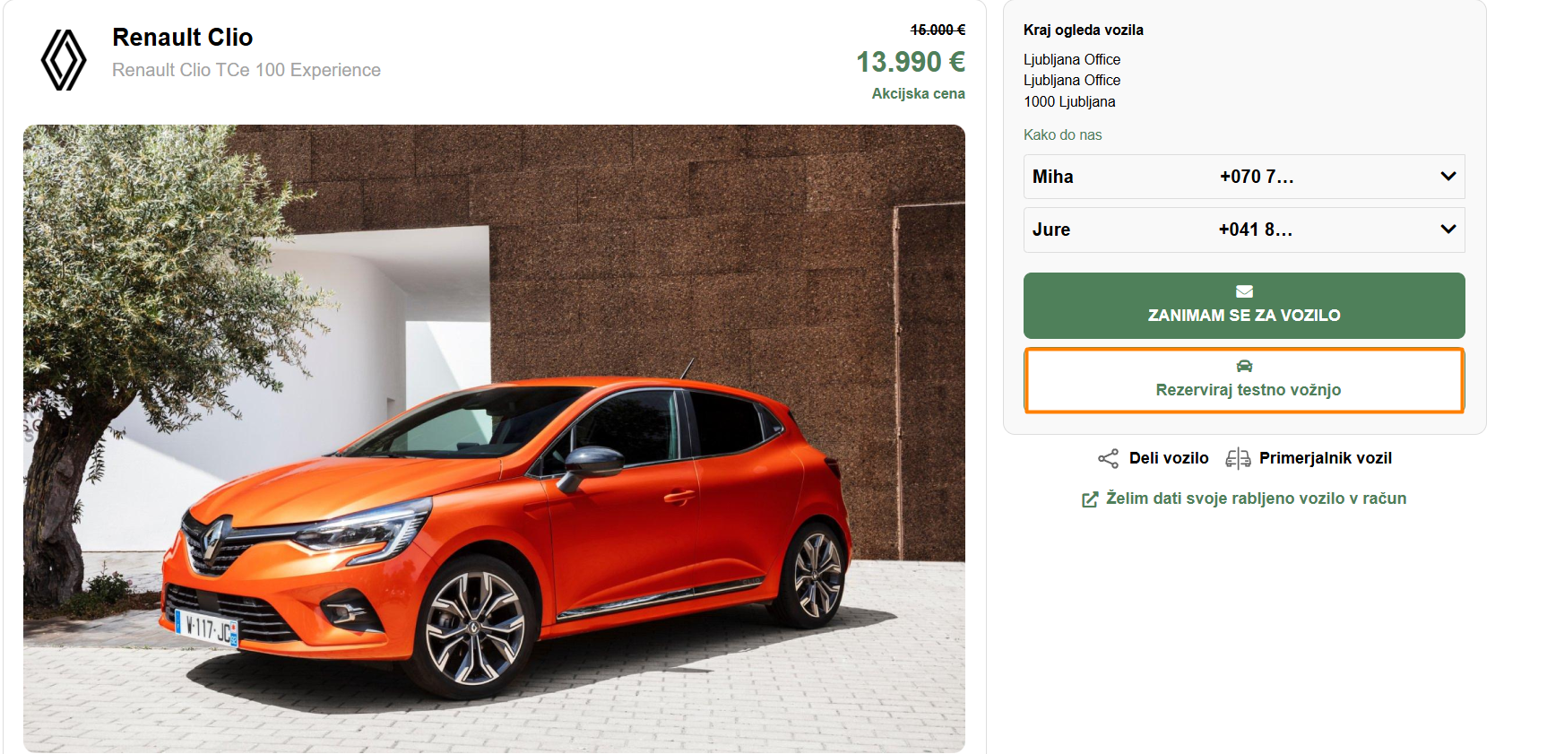Image resolution: width=1547 pixels, height=754 pixels.
Task: Open the Miha phone number row
Action: click(1244, 177)
